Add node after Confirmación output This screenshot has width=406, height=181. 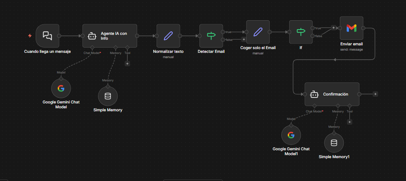(x=375, y=94)
